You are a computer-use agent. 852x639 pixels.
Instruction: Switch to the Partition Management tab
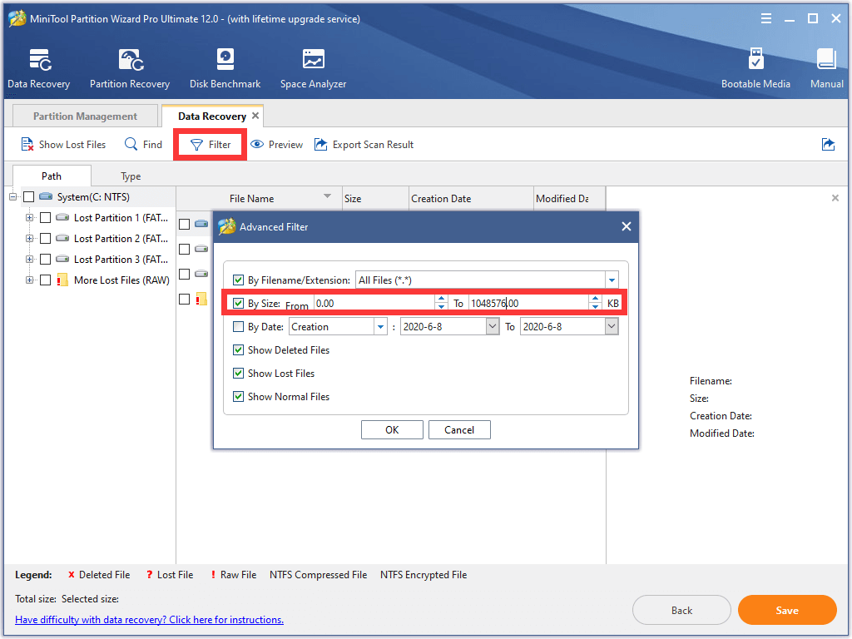click(86, 116)
